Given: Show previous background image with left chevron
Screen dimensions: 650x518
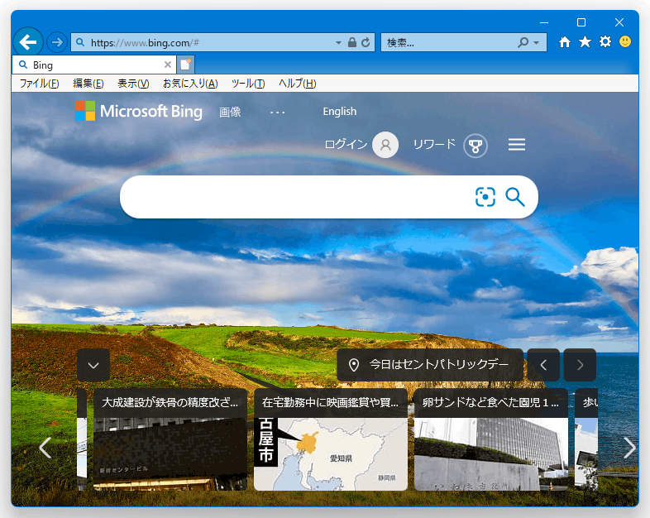Looking at the screenshot, I should [543, 365].
